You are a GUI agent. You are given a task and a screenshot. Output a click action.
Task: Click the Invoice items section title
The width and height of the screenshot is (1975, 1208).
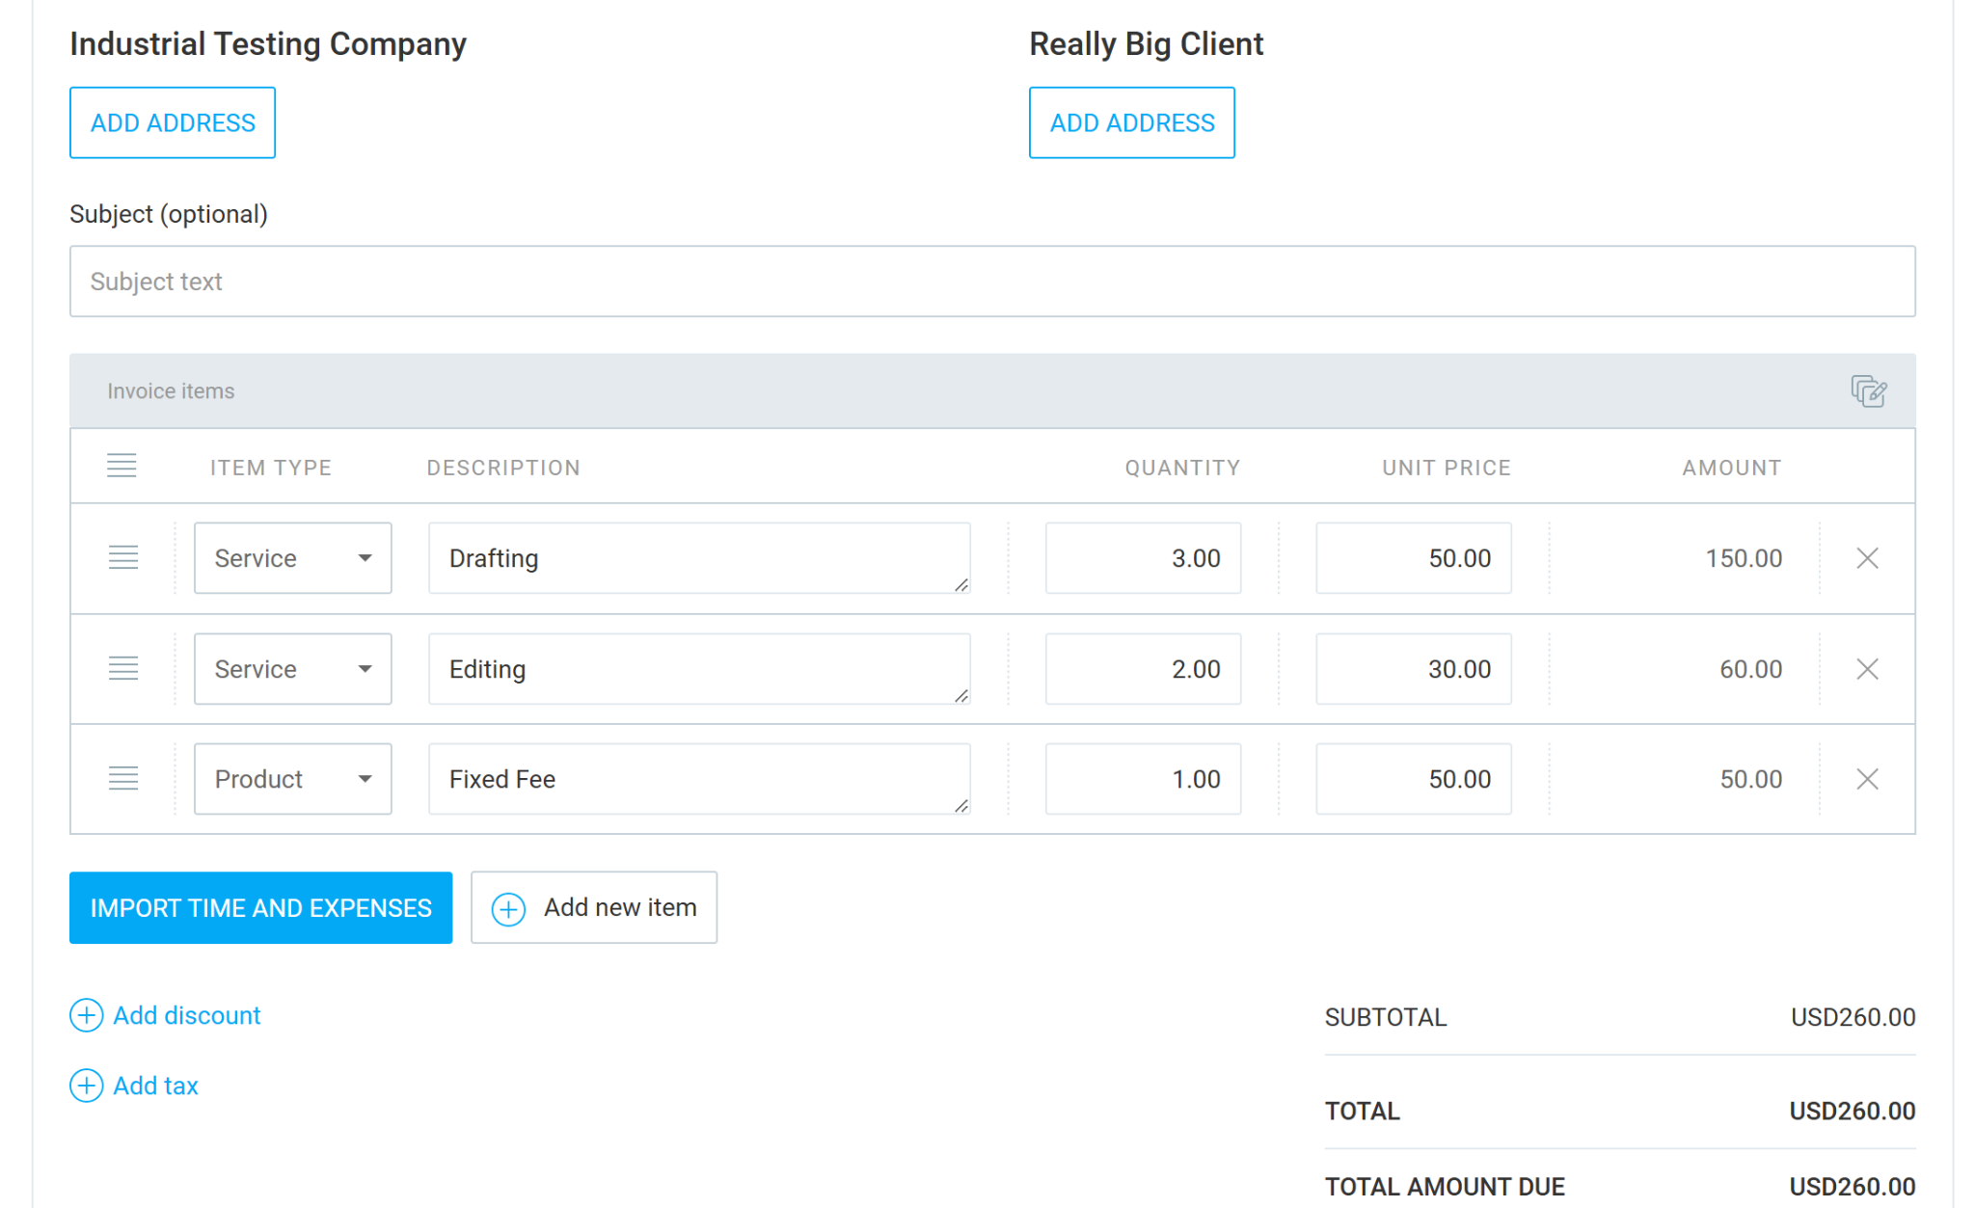[171, 391]
